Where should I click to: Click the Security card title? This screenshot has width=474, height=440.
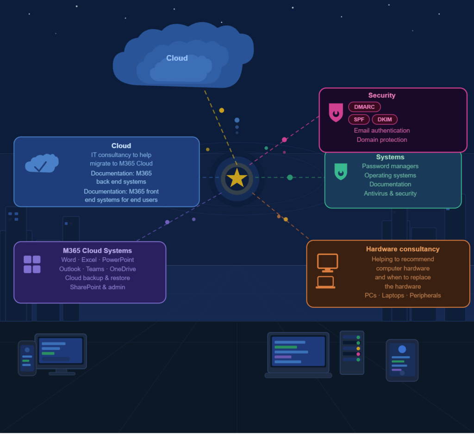[x=382, y=96]
